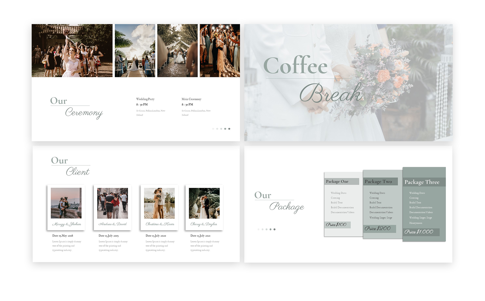This screenshot has width=485, height=301.
Task: Click the 'Our Client' heading
Action: [70, 166]
